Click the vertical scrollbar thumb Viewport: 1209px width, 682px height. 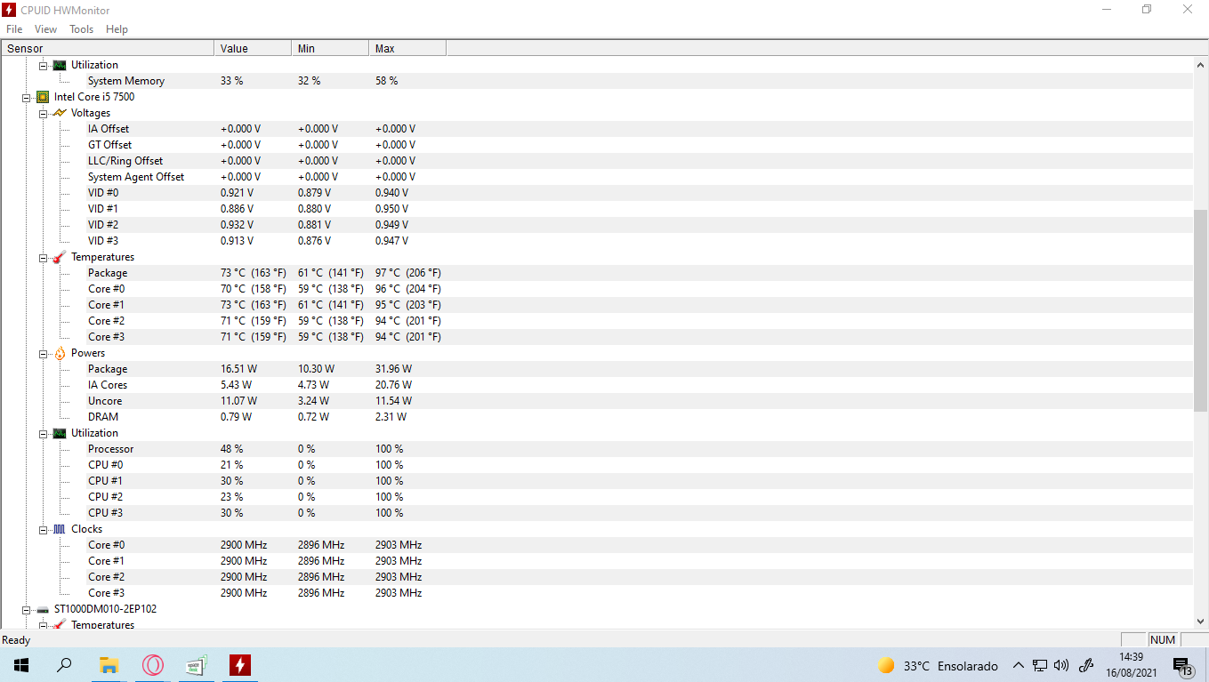click(x=1201, y=310)
